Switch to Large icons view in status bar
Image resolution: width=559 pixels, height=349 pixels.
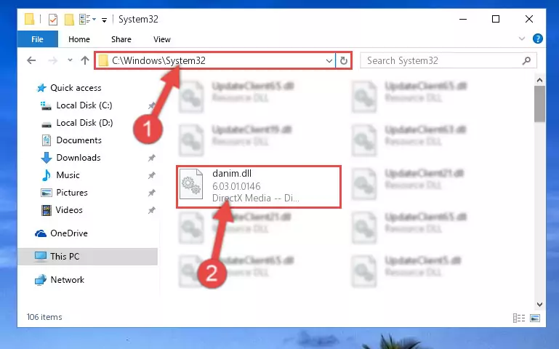tap(535, 318)
